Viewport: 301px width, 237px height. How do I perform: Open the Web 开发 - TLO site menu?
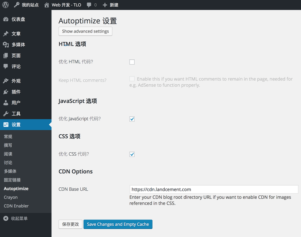pyautogui.click(x=63, y=5)
